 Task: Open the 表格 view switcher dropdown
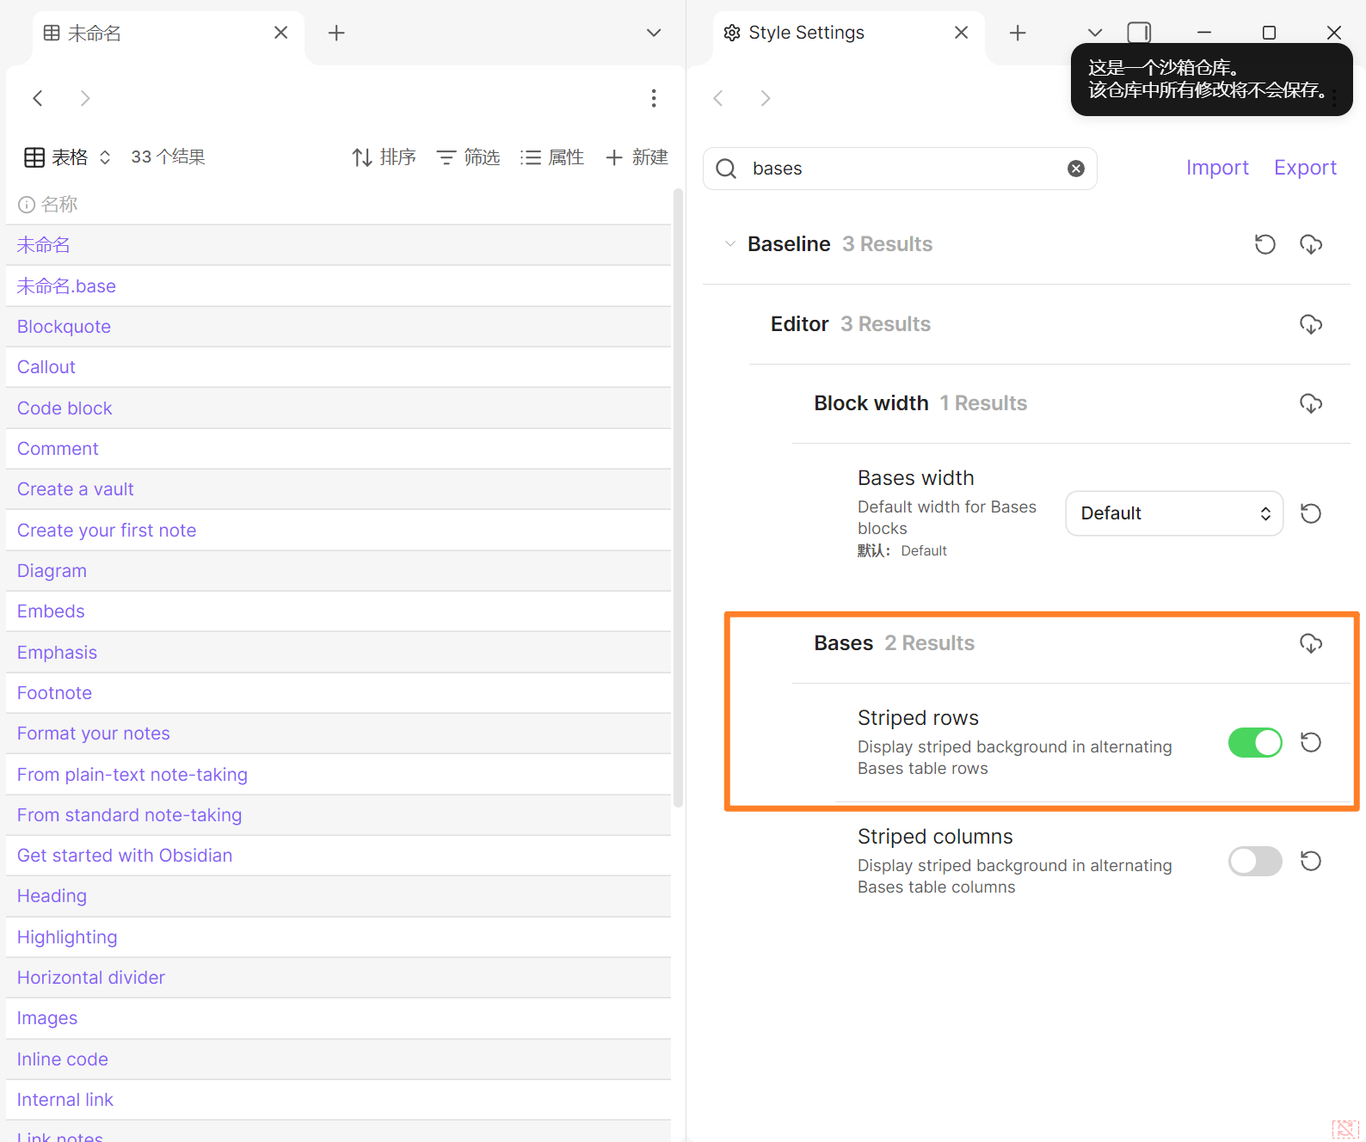coord(67,157)
